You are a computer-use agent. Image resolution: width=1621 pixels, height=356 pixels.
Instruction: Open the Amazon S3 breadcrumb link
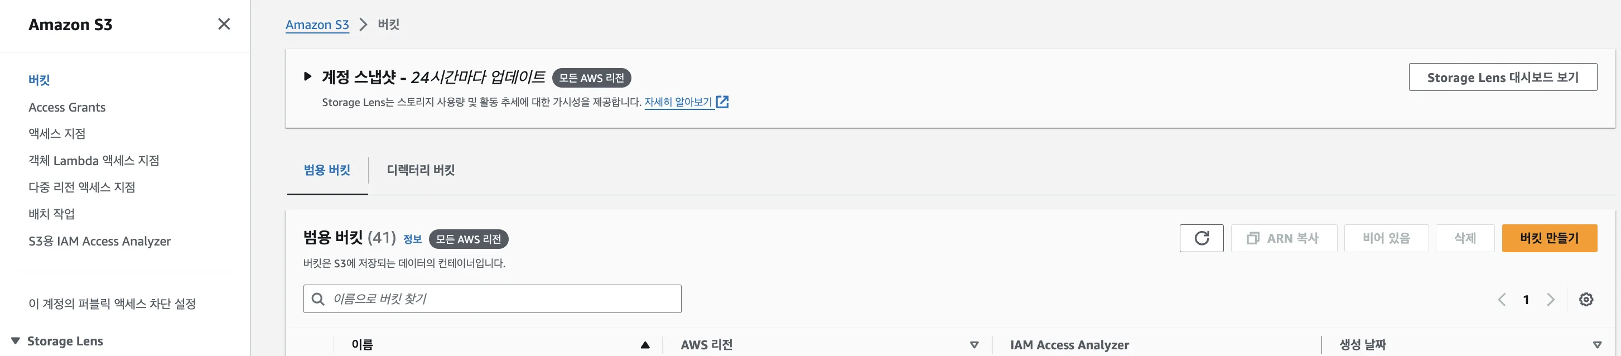tap(317, 25)
